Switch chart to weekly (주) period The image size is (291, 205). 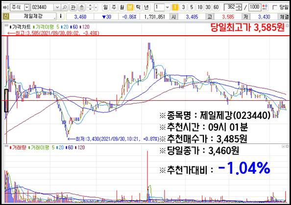point(114,7)
